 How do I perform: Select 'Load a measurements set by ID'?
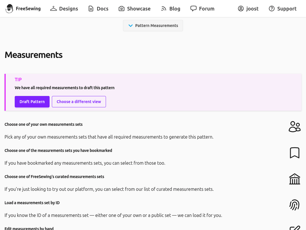(x=32, y=203)
